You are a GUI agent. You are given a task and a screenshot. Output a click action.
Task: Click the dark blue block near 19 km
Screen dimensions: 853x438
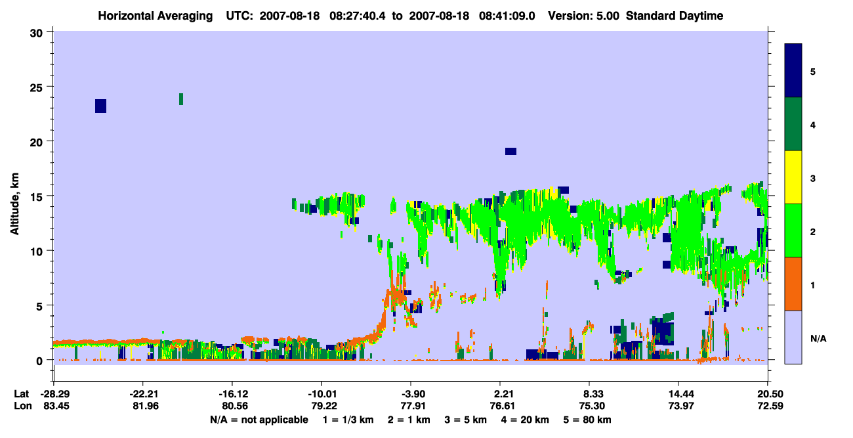pyautogui.click(x=510, y=151)
